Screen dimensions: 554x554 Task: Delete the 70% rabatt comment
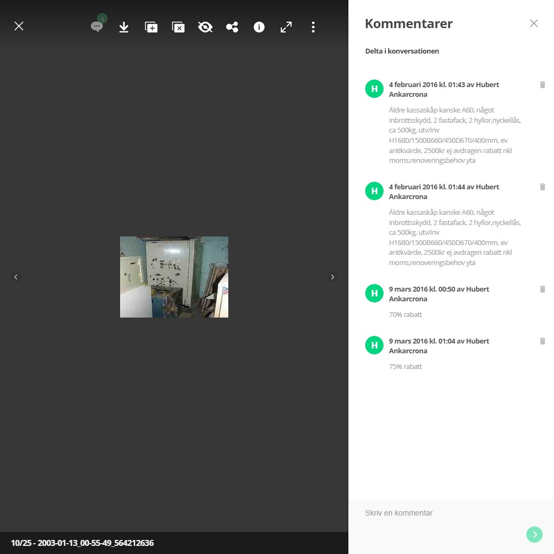point(542,289)
